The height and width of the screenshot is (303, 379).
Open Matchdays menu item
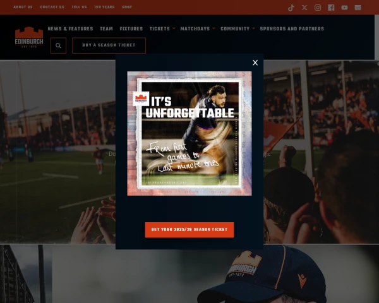tap(195, 29)
